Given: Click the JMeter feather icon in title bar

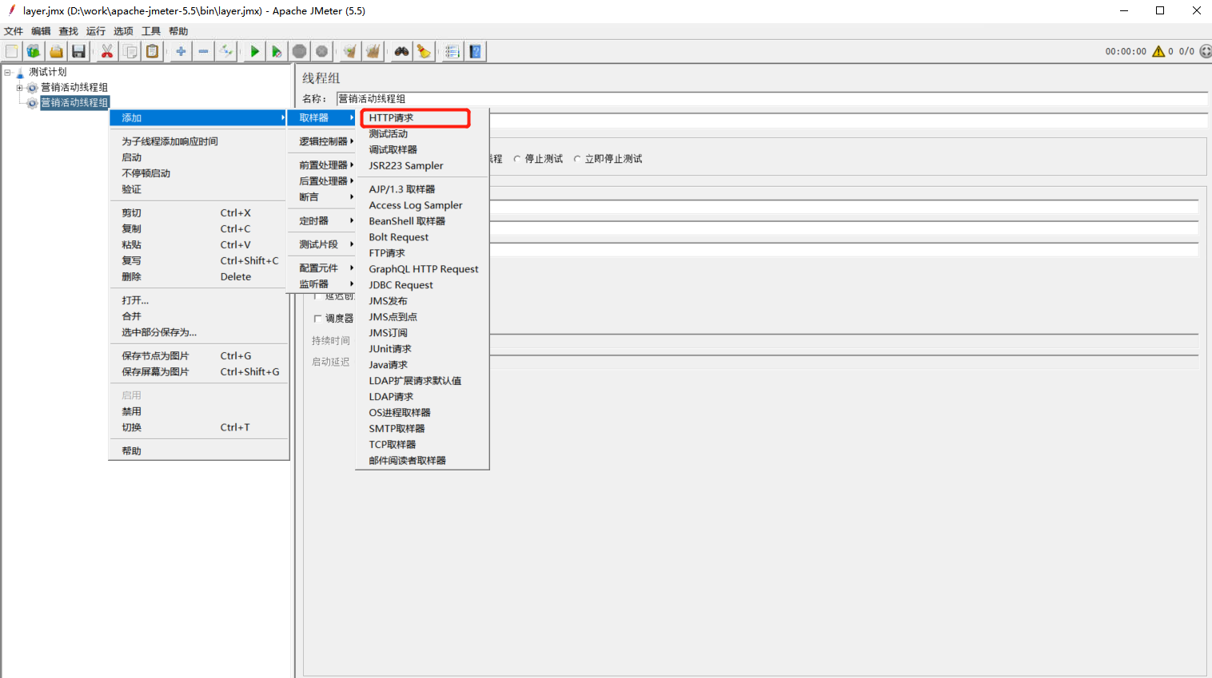Looking at the screenshot, I should (11, 10).
